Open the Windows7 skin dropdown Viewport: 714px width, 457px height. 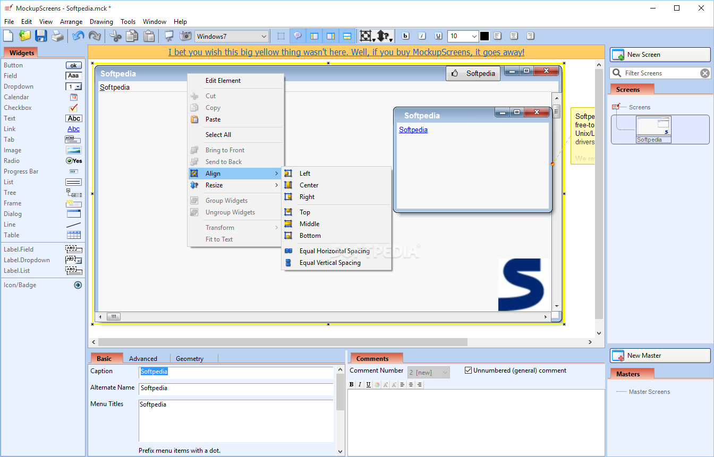click(x=232, y=37)
